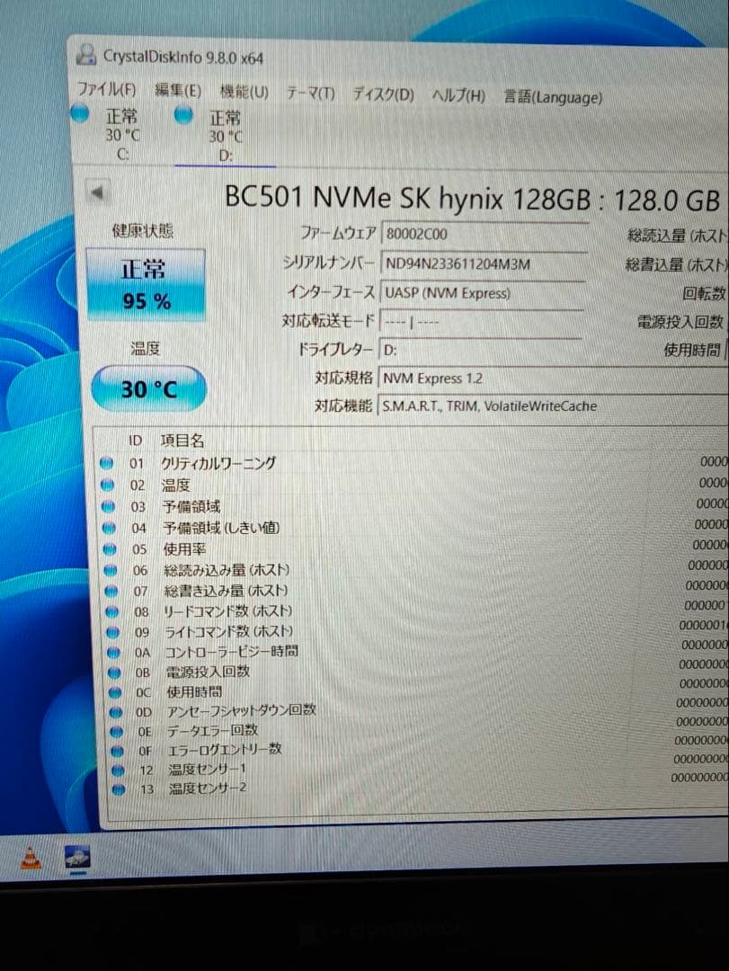
Task: Select the C: drive status tab
Action: click(x=122, y=134)
